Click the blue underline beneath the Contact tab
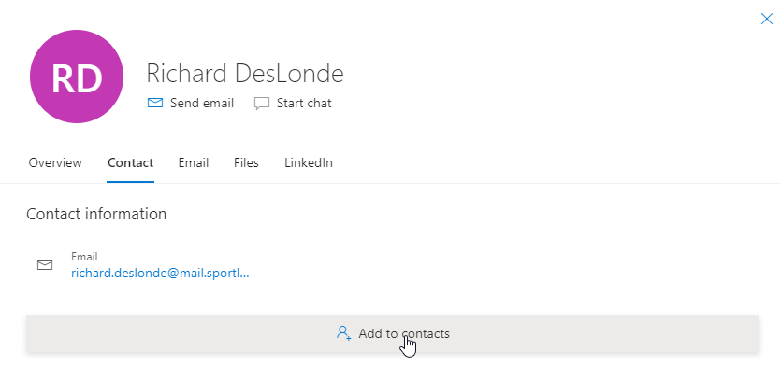Viewport: 781px width, 365px height. click(131, 181)
